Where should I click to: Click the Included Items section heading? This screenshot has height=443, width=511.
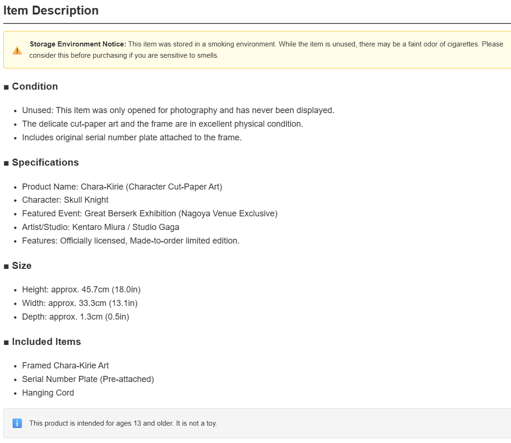coord(46,342)
